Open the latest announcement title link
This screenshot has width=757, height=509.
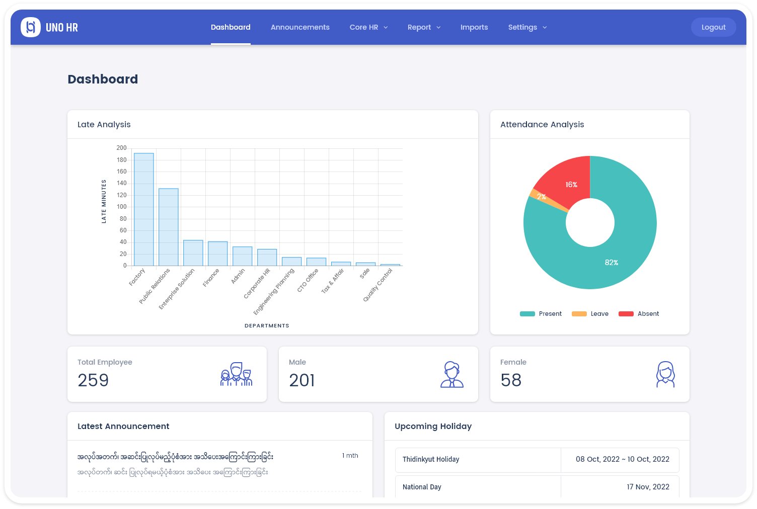tap(175, 457)
